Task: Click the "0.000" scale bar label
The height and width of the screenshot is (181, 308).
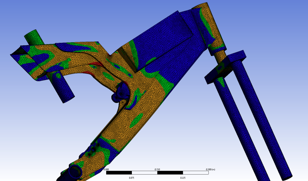Action: 106,169
